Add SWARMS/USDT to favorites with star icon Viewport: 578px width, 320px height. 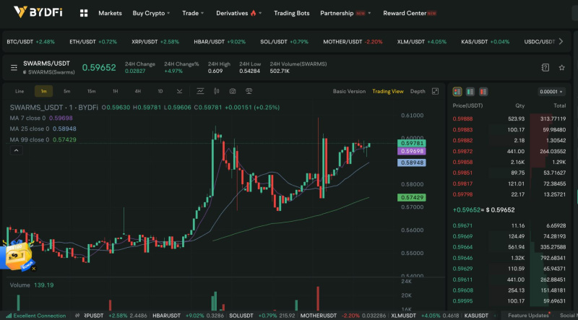click(563, 67)
